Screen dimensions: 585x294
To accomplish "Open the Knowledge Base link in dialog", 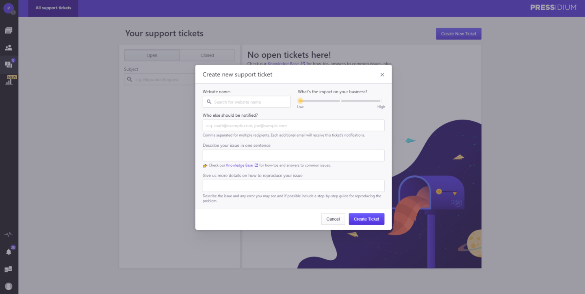I will click(x=239, y=166).
